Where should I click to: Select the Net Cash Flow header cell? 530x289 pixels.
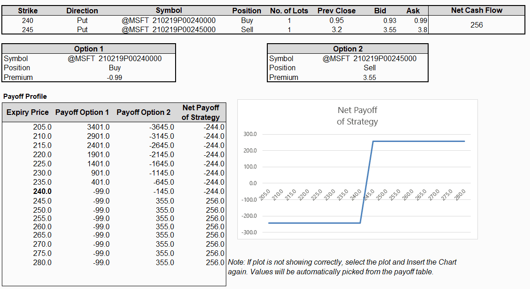[477, 10]
